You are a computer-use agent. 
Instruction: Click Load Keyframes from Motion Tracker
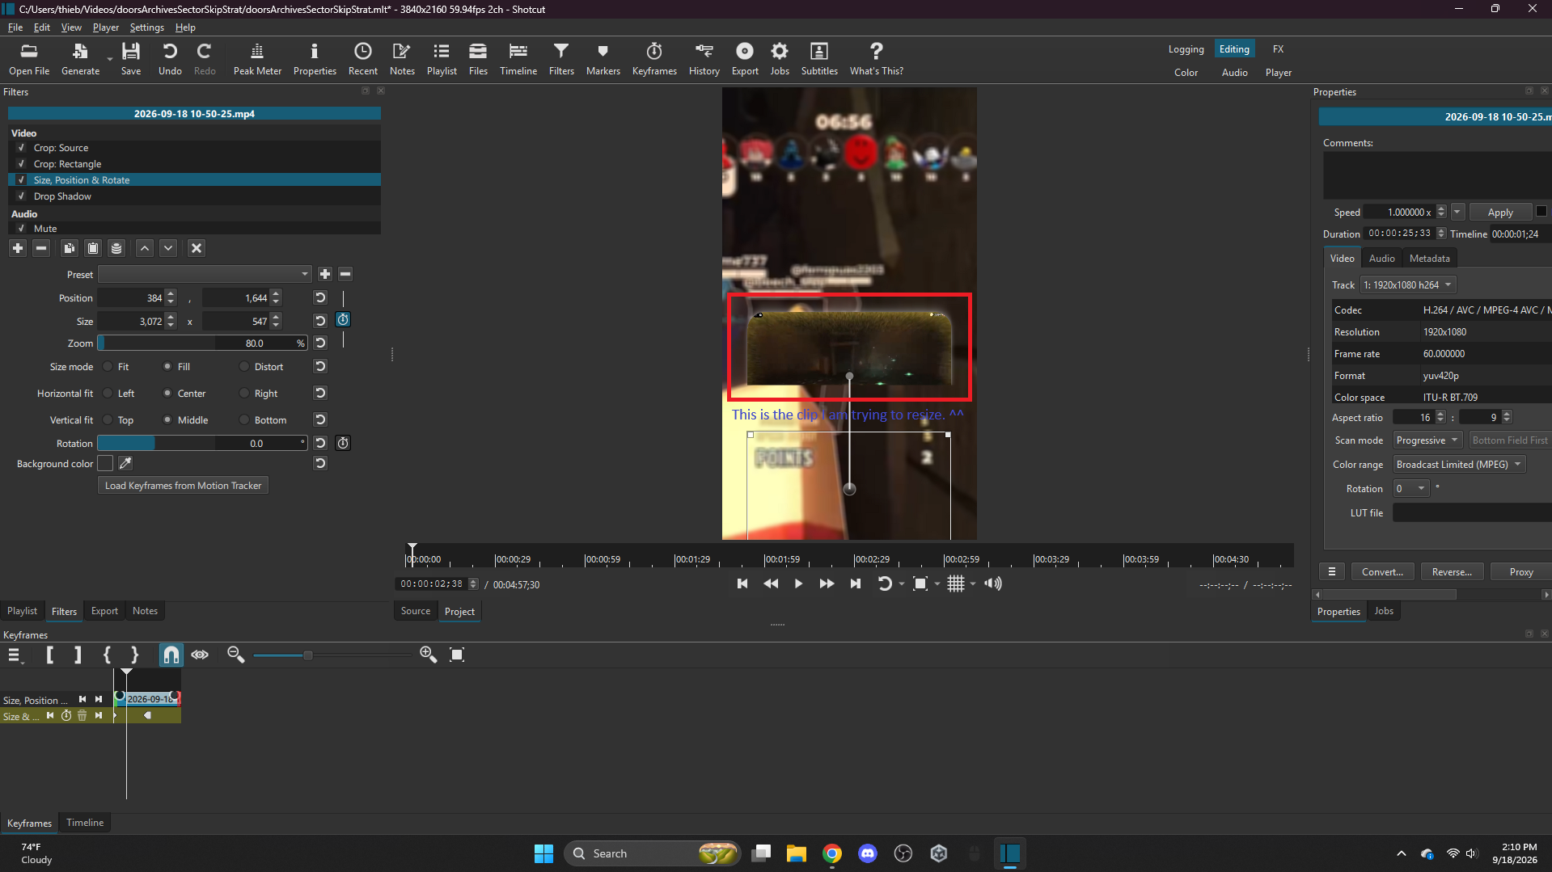[x=183, y=486]
